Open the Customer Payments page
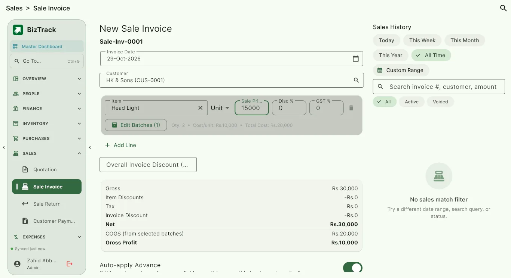The height and width of the screenshot is (278, 511). 47,221
